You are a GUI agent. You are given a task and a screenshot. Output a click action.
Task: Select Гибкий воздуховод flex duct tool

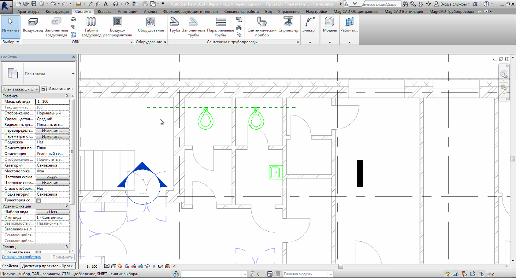(x=91, y=26)
